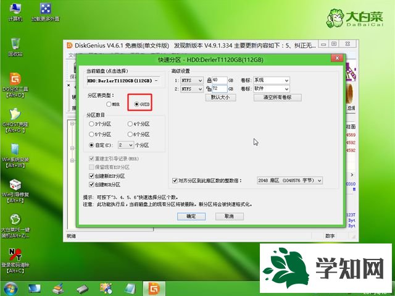Launch Win boot repair shortcut

15,191
